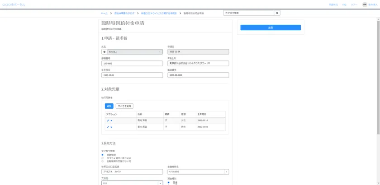The height and width of the screenshot is (185, 380).
Task: Open the ツアー menu item in header
Action: point(354,5)
